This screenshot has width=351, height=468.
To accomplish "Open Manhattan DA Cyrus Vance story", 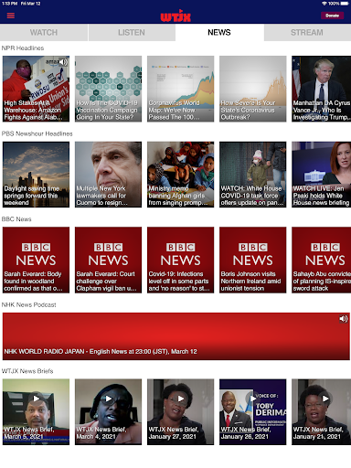I will 321,89.
